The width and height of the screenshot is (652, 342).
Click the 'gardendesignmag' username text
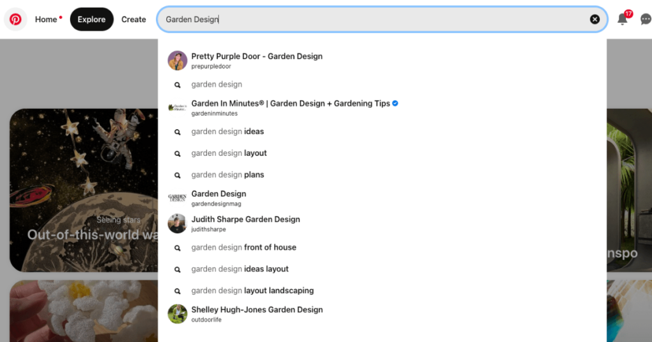click(216, 204)
